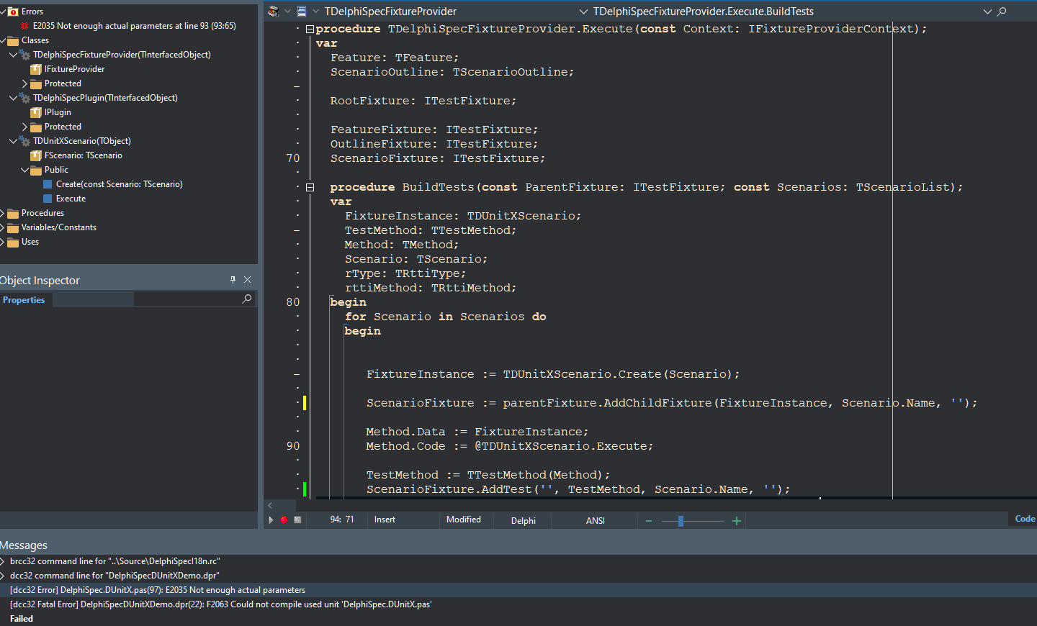The image size is (1037, 626).
Task: Switch to the Properties tab
Action: [24, 300]
